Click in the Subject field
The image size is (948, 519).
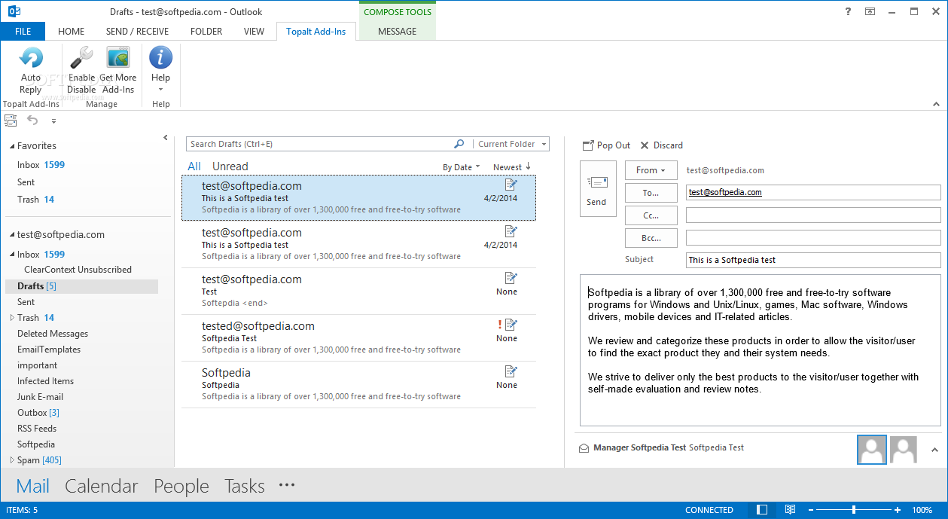[813, 260]
